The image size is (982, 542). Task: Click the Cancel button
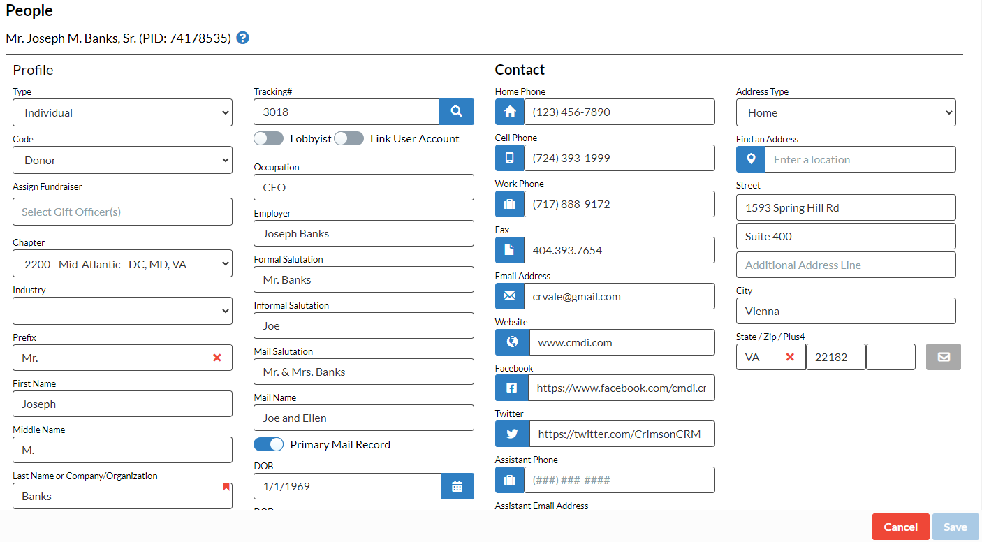(900, 527)
